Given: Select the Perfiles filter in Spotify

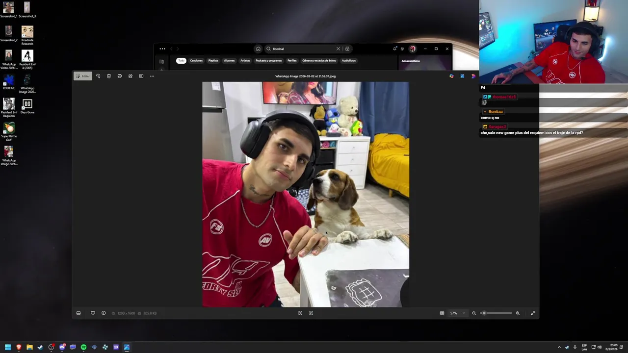Looking at the screenshot, I should click(292, 60).
